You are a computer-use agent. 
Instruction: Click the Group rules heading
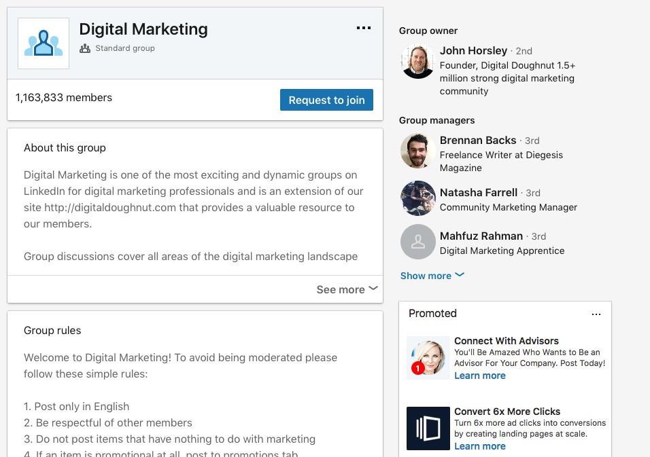click(52, 330)
